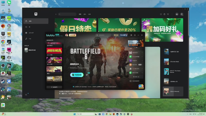Open all tools link in biubiu panel
The image size is (206, 116).
[x=136, y=77]
